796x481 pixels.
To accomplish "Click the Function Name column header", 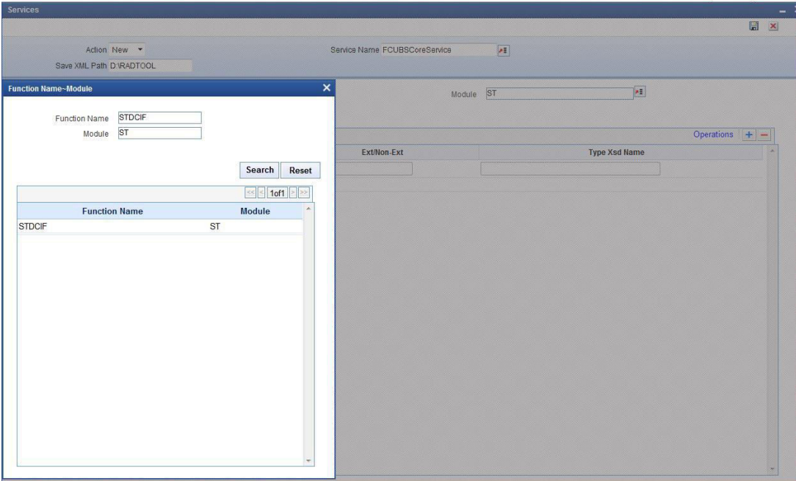I will (x=112, y=211).
